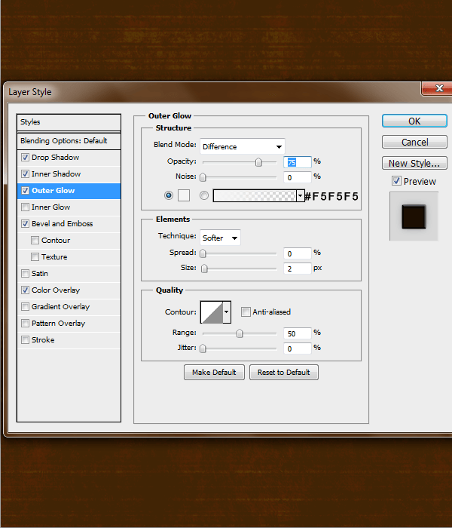
Task: Select the gradient glow radio button
Action: click(204, 195)
